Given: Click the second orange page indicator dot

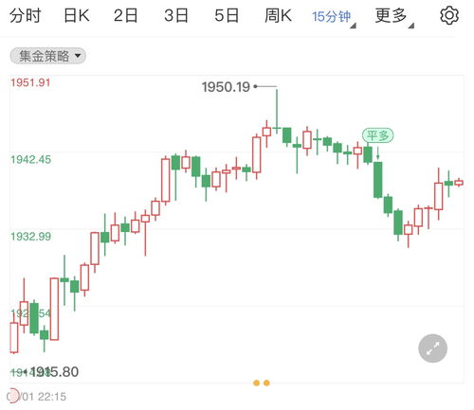Looking at the screenshot, I should [266, 383].
